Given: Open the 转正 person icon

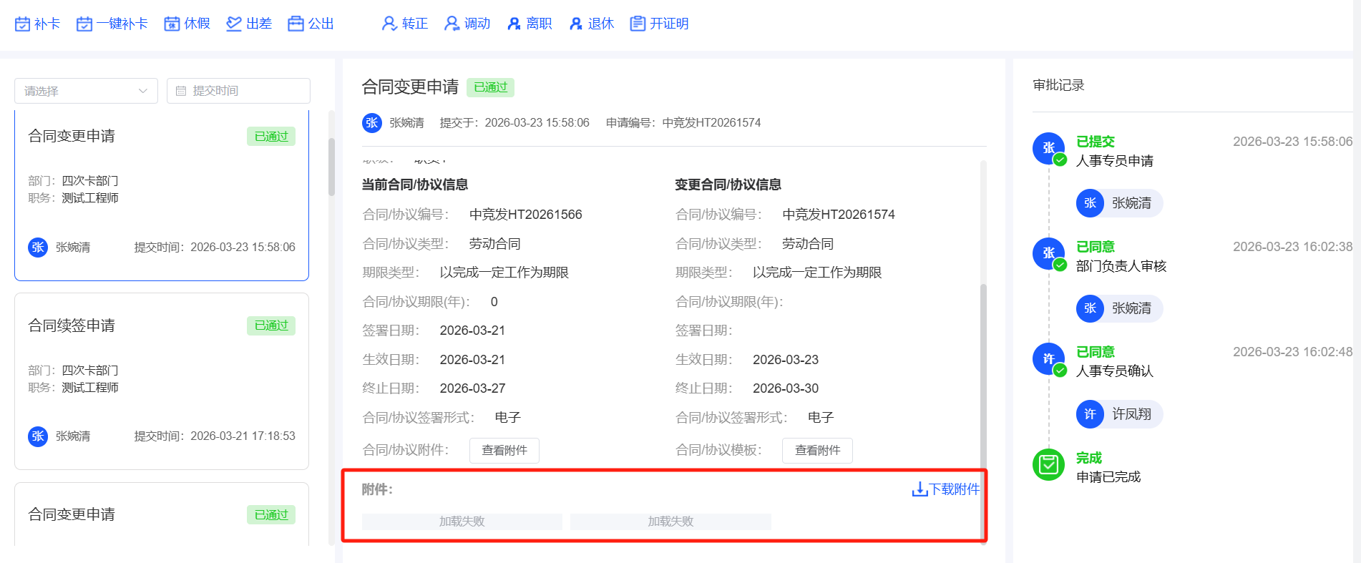Looking at the screenshot, I should click(x=389, y=24).
